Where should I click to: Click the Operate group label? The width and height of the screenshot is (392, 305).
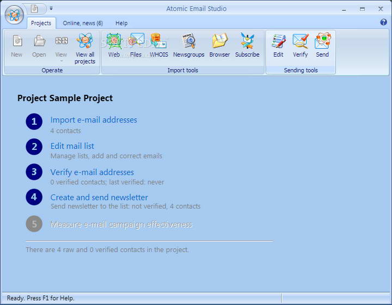tap(52, 70)
